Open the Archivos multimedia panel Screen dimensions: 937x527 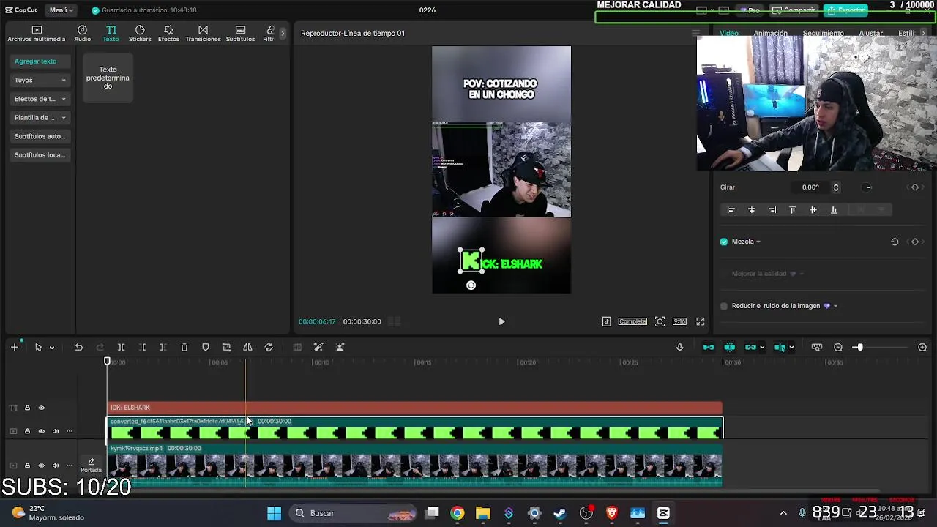click(x=37, y=34)
